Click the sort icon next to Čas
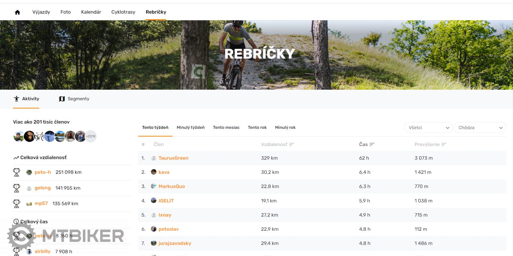This screenshot has height=256, width=513. pos(372,145)
